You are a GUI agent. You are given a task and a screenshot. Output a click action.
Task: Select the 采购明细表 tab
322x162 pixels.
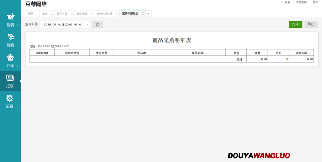pyautogui.click(x=130, y=14)
